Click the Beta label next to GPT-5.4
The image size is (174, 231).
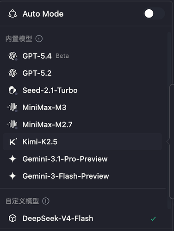(x=62, y=56)
